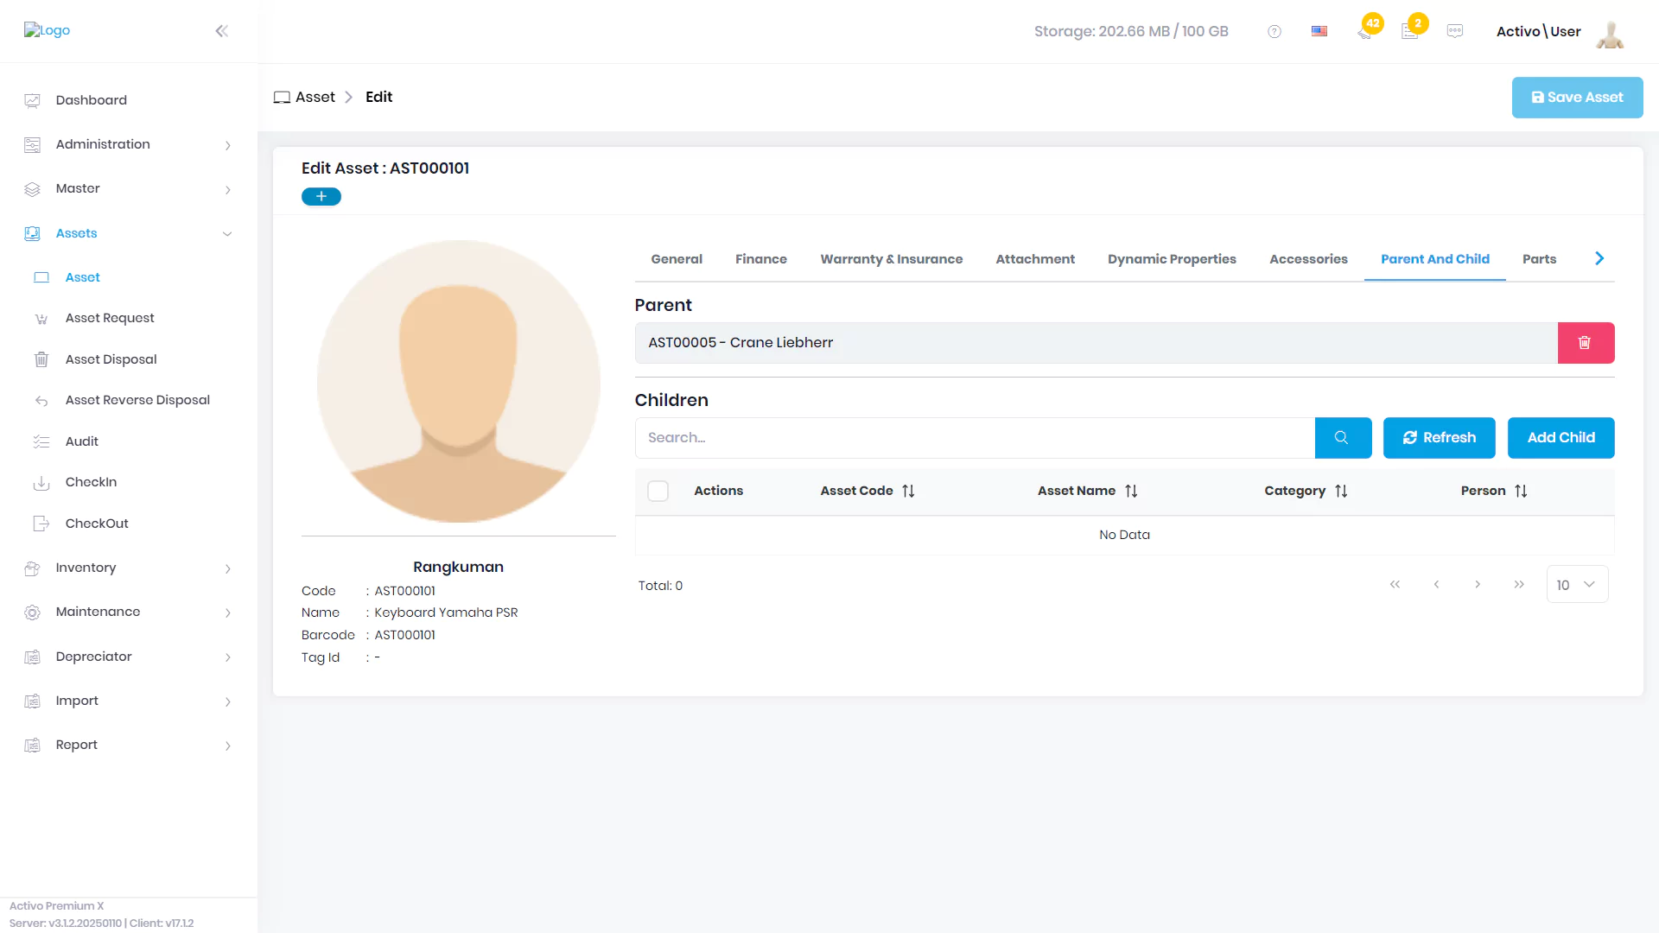Click the Add Child button
Screen dimensions: 1659x933
click(1560, 438)
